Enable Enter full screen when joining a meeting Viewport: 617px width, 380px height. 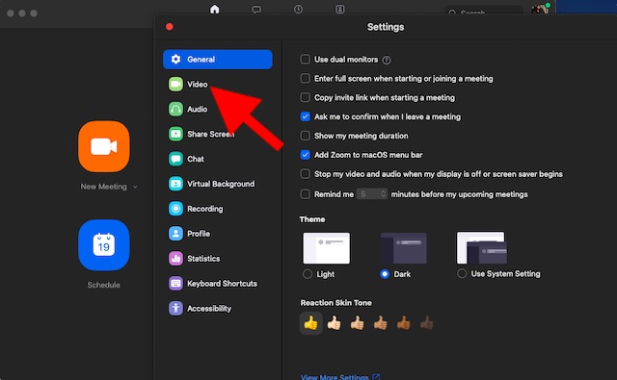tap(305, 79)
